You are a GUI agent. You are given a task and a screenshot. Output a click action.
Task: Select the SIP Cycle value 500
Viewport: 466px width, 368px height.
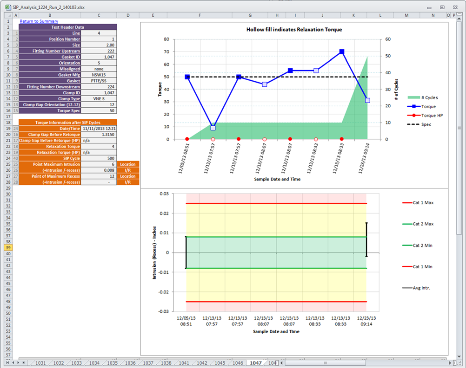point(99,158)
